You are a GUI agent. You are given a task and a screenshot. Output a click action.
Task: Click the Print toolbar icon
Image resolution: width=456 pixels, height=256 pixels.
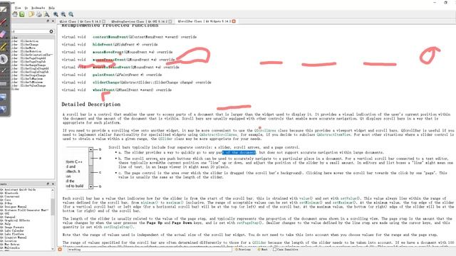[x=38, y=14]
